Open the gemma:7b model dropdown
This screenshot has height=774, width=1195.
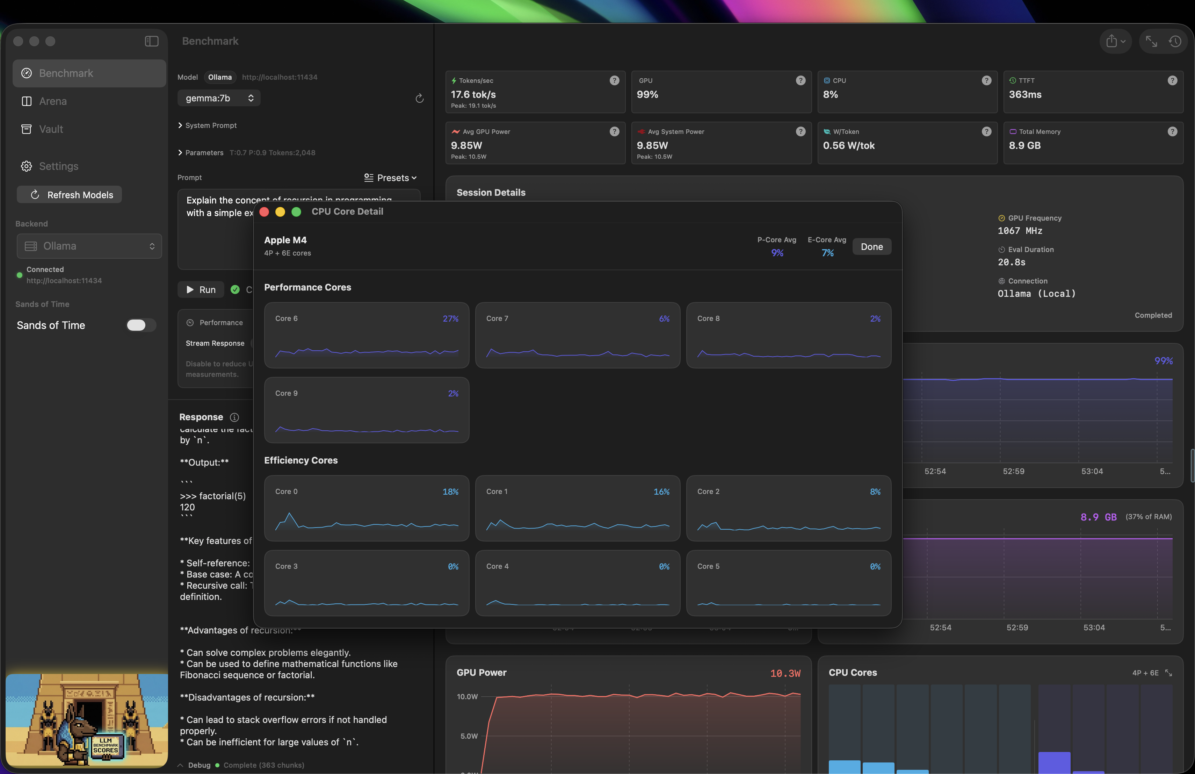click(x=219, y=99)
